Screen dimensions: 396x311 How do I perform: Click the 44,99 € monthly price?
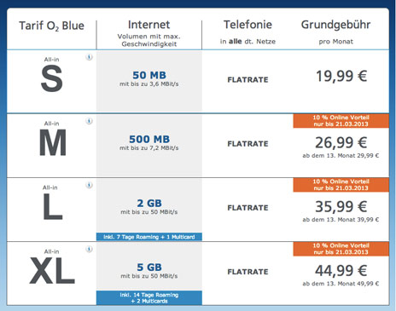coord(341,271)
